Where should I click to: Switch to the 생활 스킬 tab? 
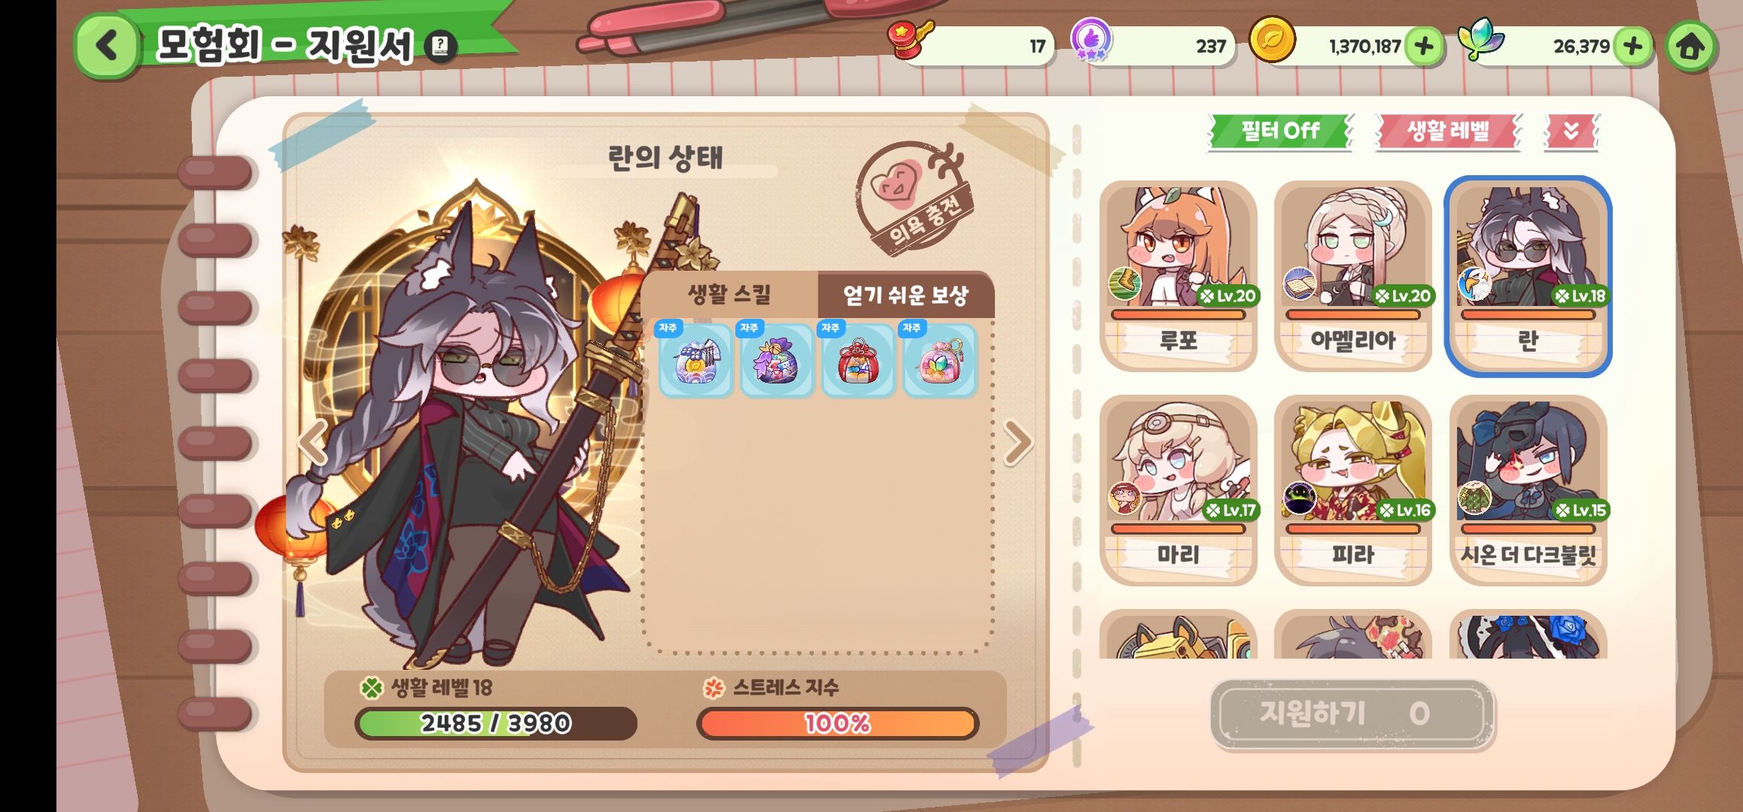(729, 295)
